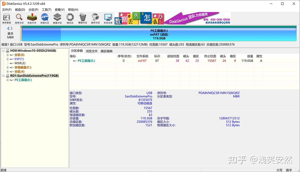This screenshot has width=300, height=172.
Task: Click the 119.0GB capacity cell
Action: click(x=247, y=61)
